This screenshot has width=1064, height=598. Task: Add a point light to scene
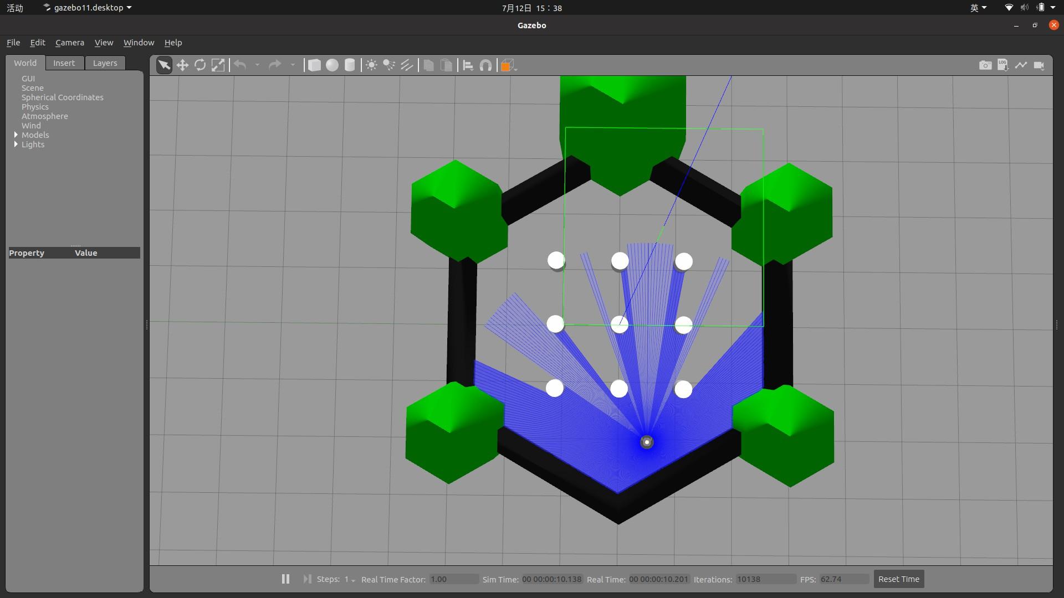tap(371, 65)
